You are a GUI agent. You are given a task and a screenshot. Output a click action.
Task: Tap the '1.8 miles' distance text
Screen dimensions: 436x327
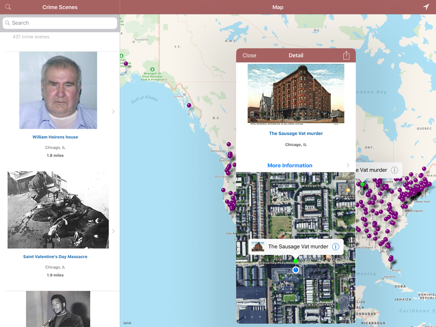55,156
